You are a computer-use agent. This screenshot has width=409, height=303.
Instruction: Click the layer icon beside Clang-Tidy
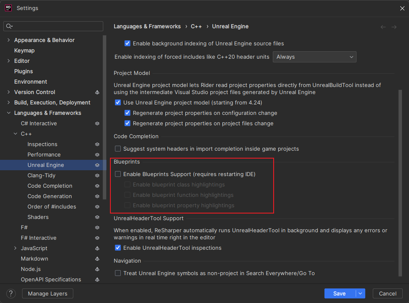(97, 176)
